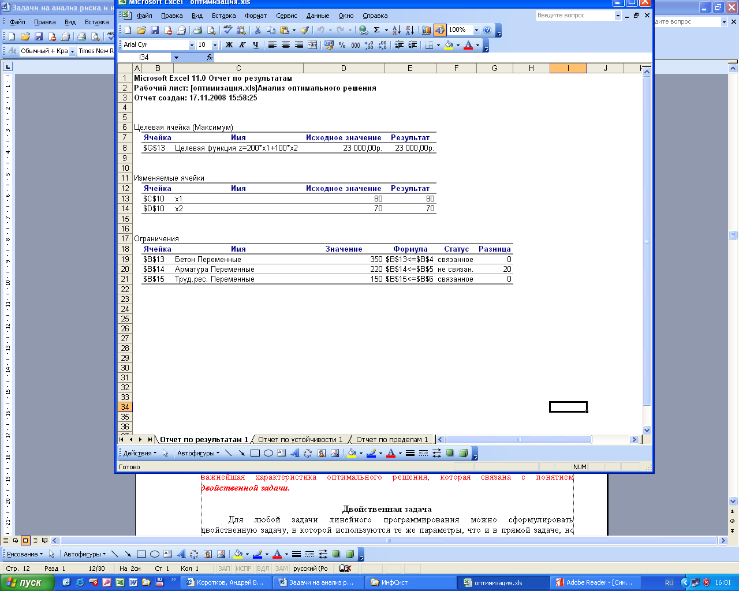The image size is (739, 591).
Task: Sort descending with the Я-А icon
Action: pos(410,30)
